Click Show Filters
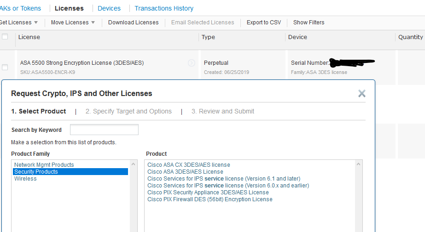 309,23
